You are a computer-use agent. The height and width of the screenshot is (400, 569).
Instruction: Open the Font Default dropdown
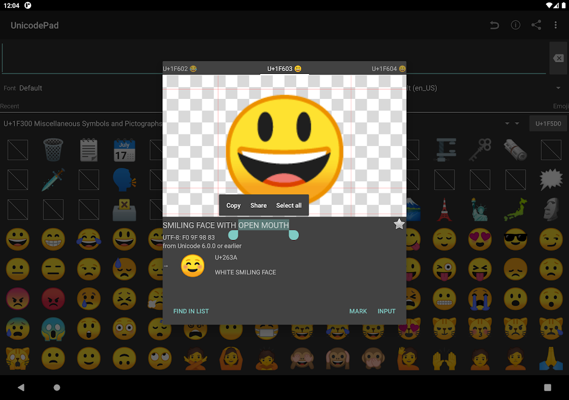tap(31, 88)
